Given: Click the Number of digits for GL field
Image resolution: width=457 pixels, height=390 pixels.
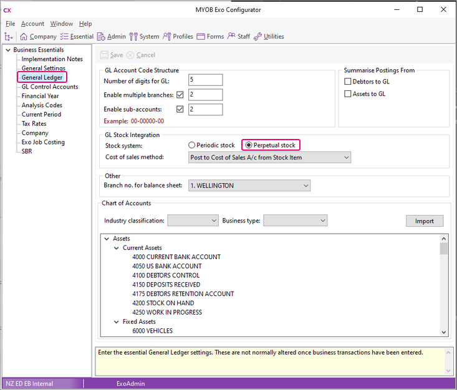Looking at the screenshot, I should point(205,80).
